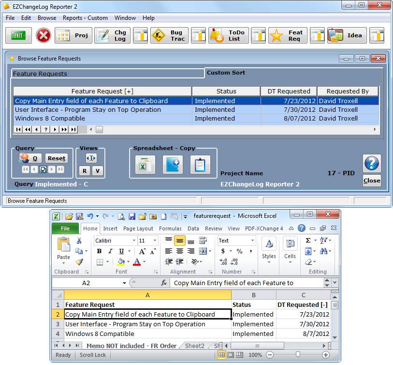This screenshot has height=365, width=393.
Task: Click the Format Painter brush in Excel
Action: point(79,262)
